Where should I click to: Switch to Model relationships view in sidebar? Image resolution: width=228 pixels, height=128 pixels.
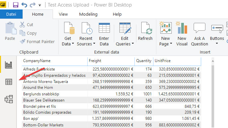coord(9,99)
